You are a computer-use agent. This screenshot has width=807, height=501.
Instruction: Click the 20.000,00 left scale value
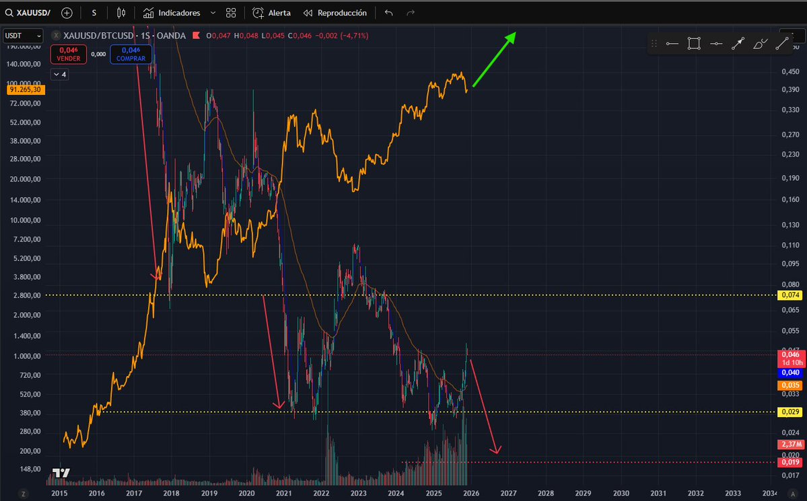coord(26,179)
